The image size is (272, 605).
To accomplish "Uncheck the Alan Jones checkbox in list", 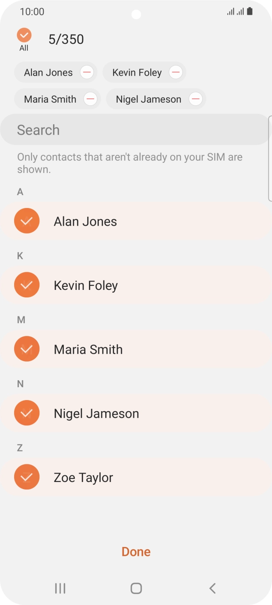I will click(x=27, y=220).
